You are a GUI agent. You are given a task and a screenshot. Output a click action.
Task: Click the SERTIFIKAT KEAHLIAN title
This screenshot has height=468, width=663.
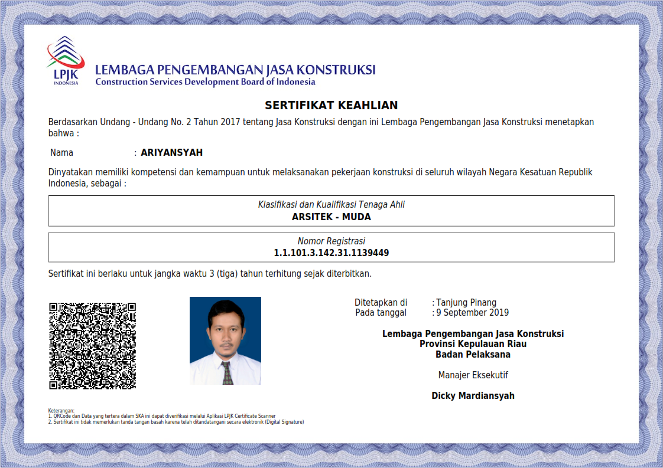[x=331, y=106]
